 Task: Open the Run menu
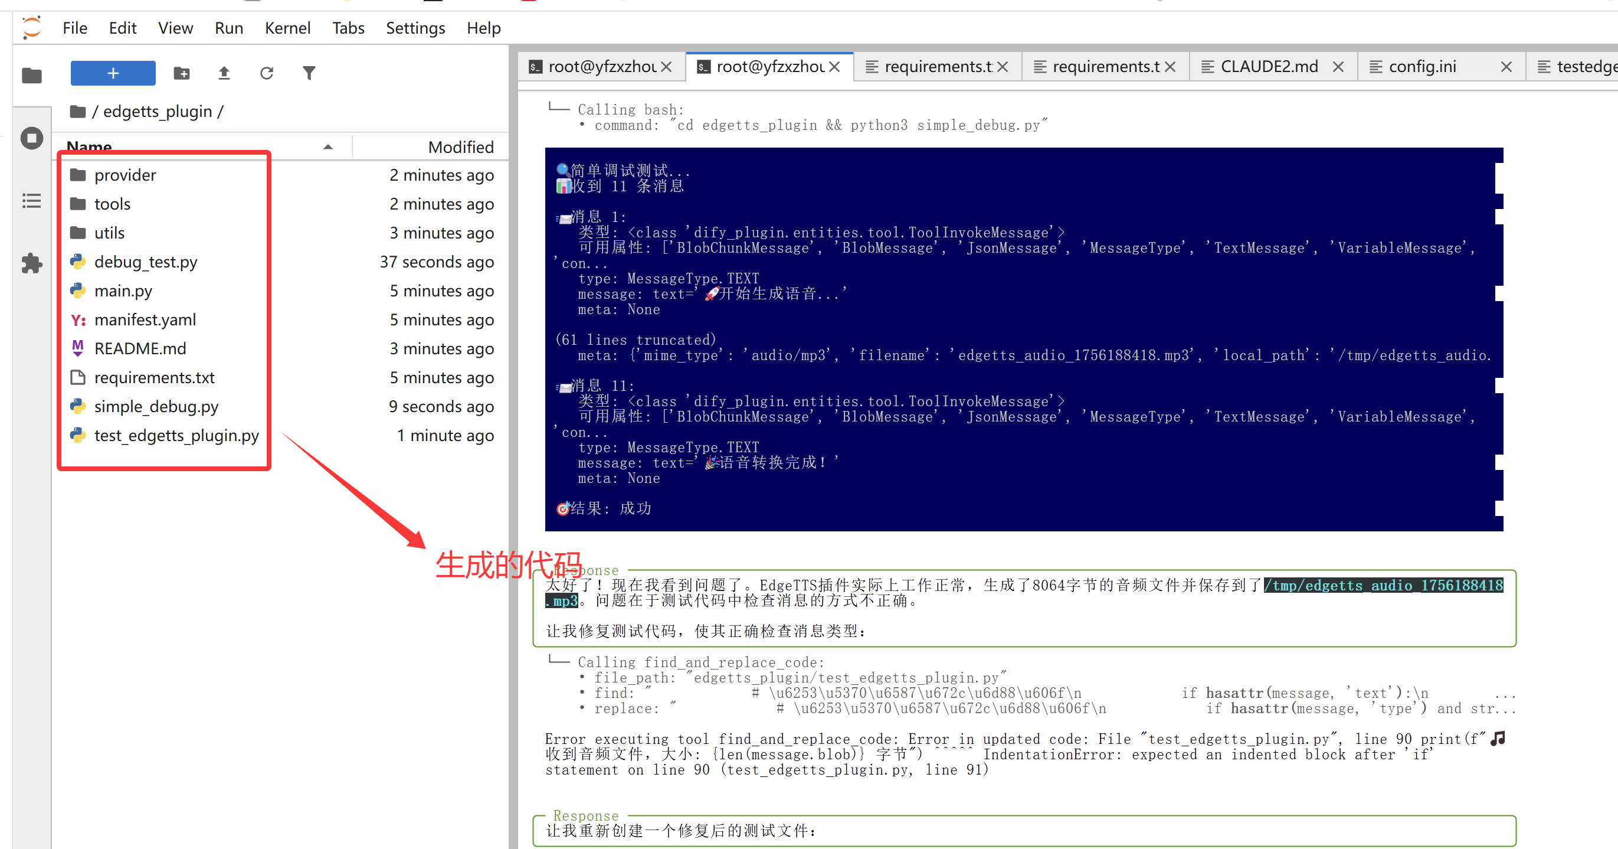228,28
